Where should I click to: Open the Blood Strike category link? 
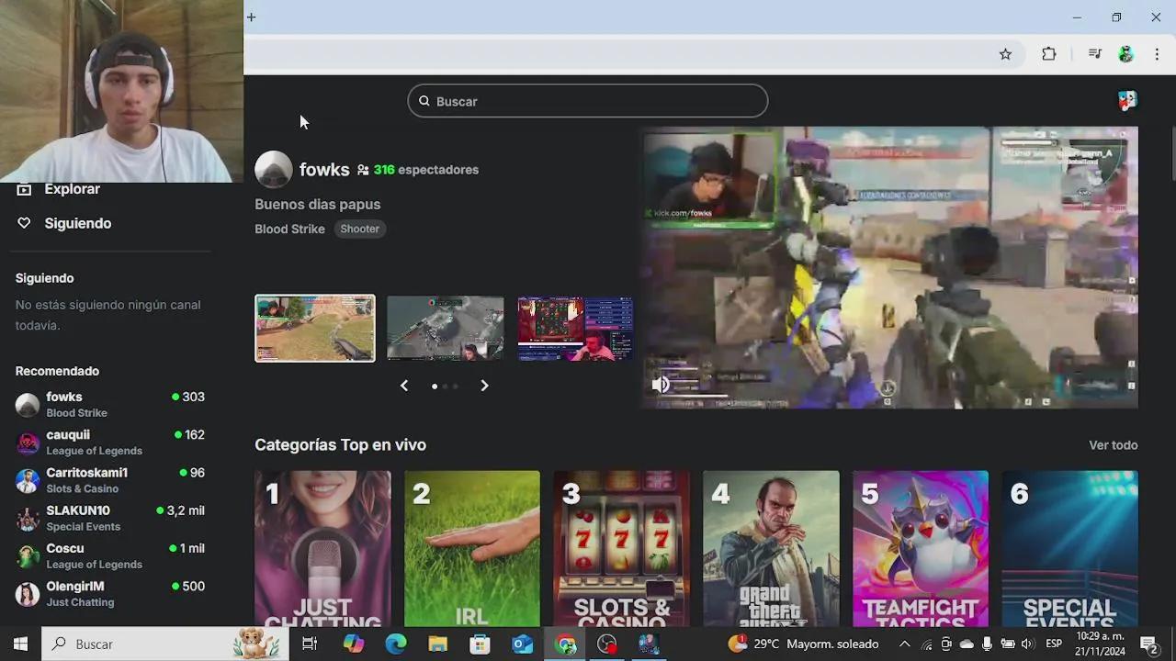tap(289, 229)
